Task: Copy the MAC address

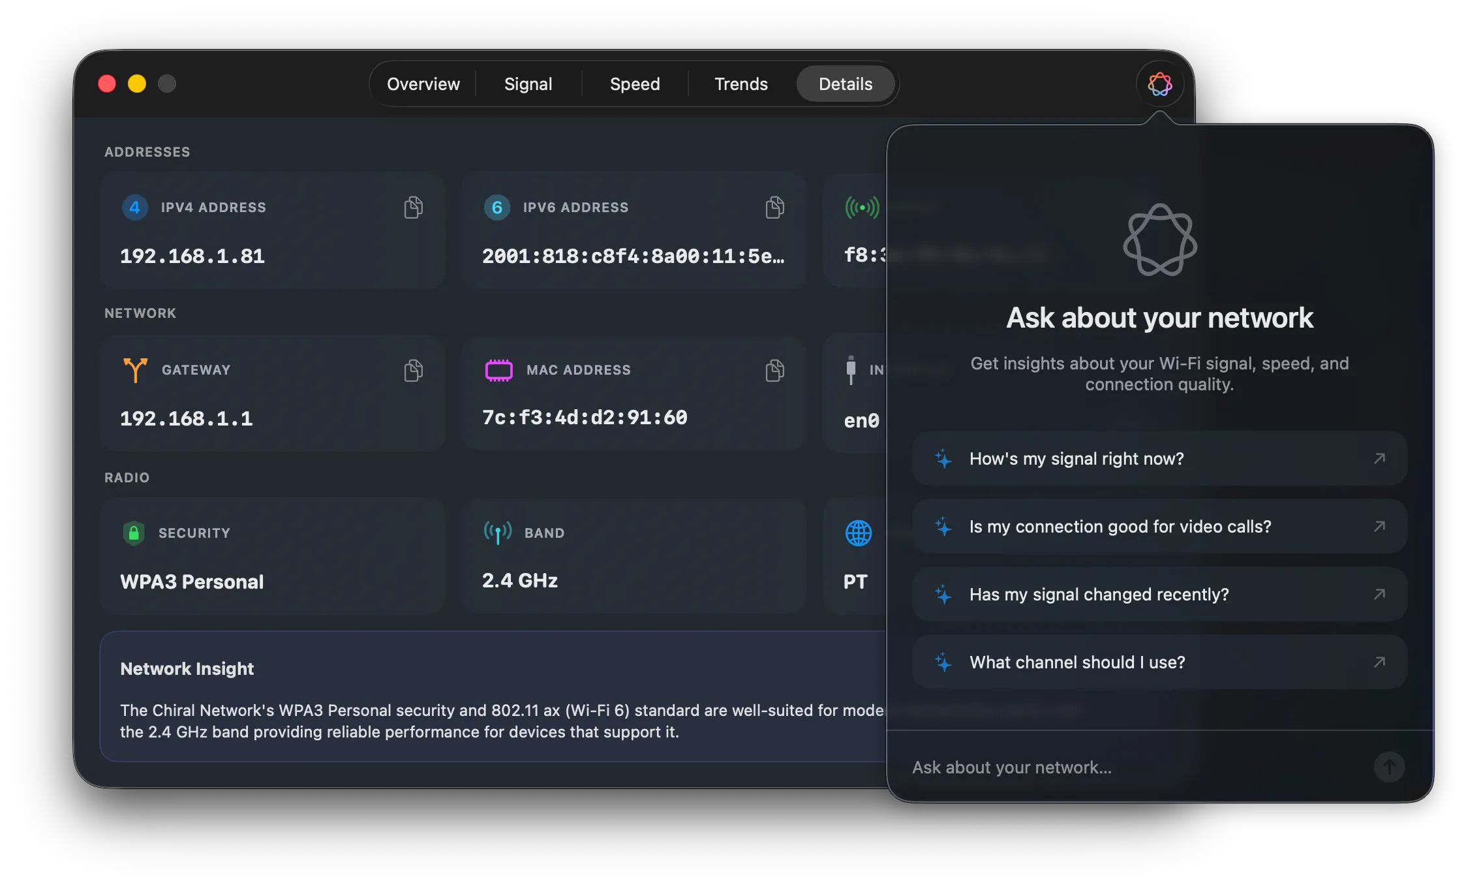Action: point(774,369)
